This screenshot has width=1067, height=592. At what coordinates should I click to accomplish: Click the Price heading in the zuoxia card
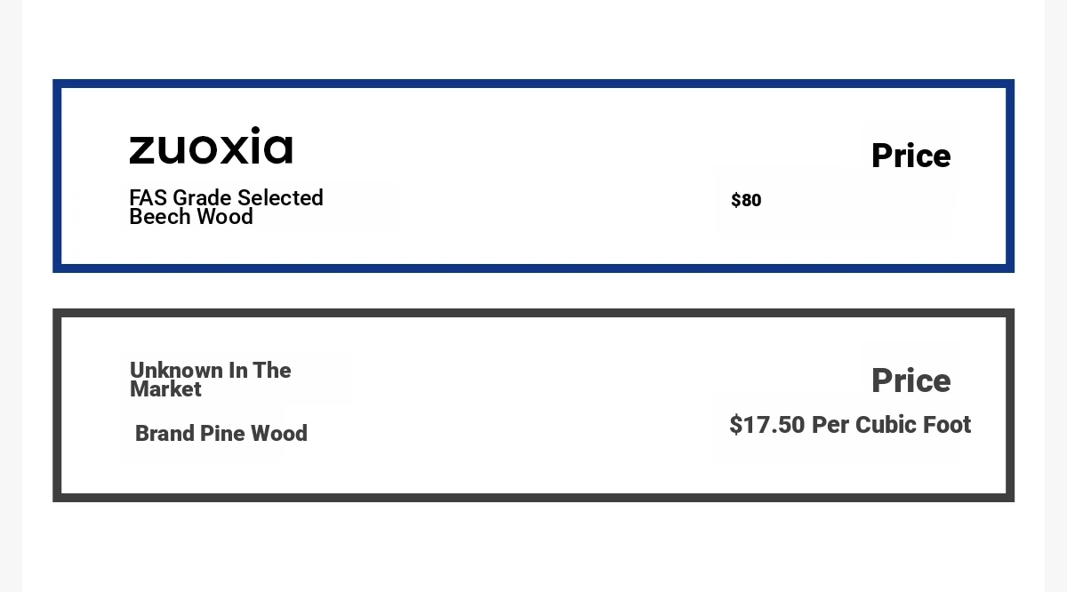(x=911, y=156)
